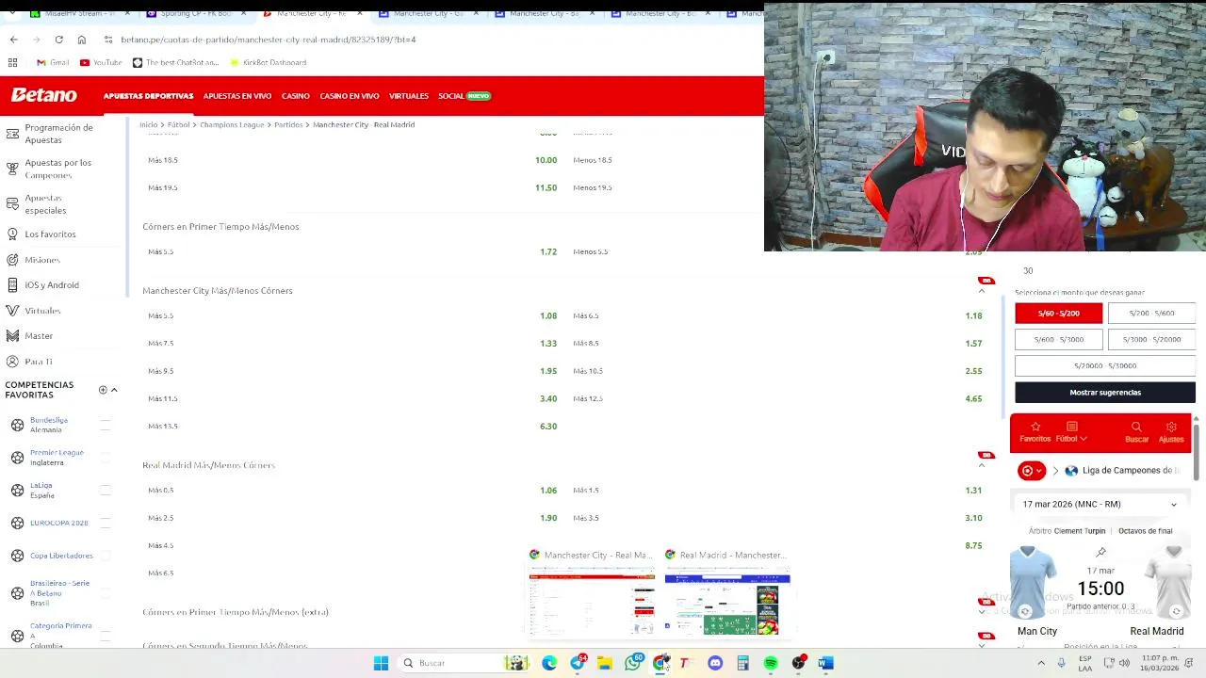Open the Gmail bookmark

[53, 62]
